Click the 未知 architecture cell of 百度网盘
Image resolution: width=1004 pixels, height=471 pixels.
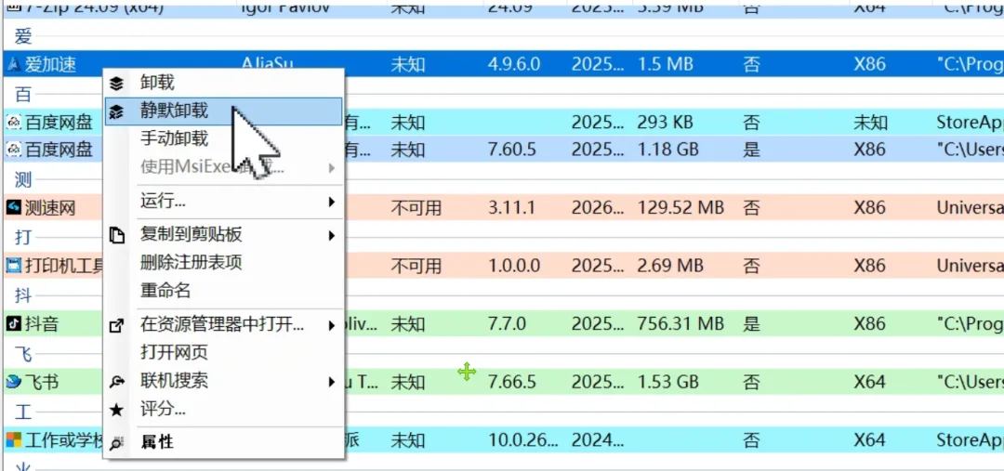[x=870, y=122]
